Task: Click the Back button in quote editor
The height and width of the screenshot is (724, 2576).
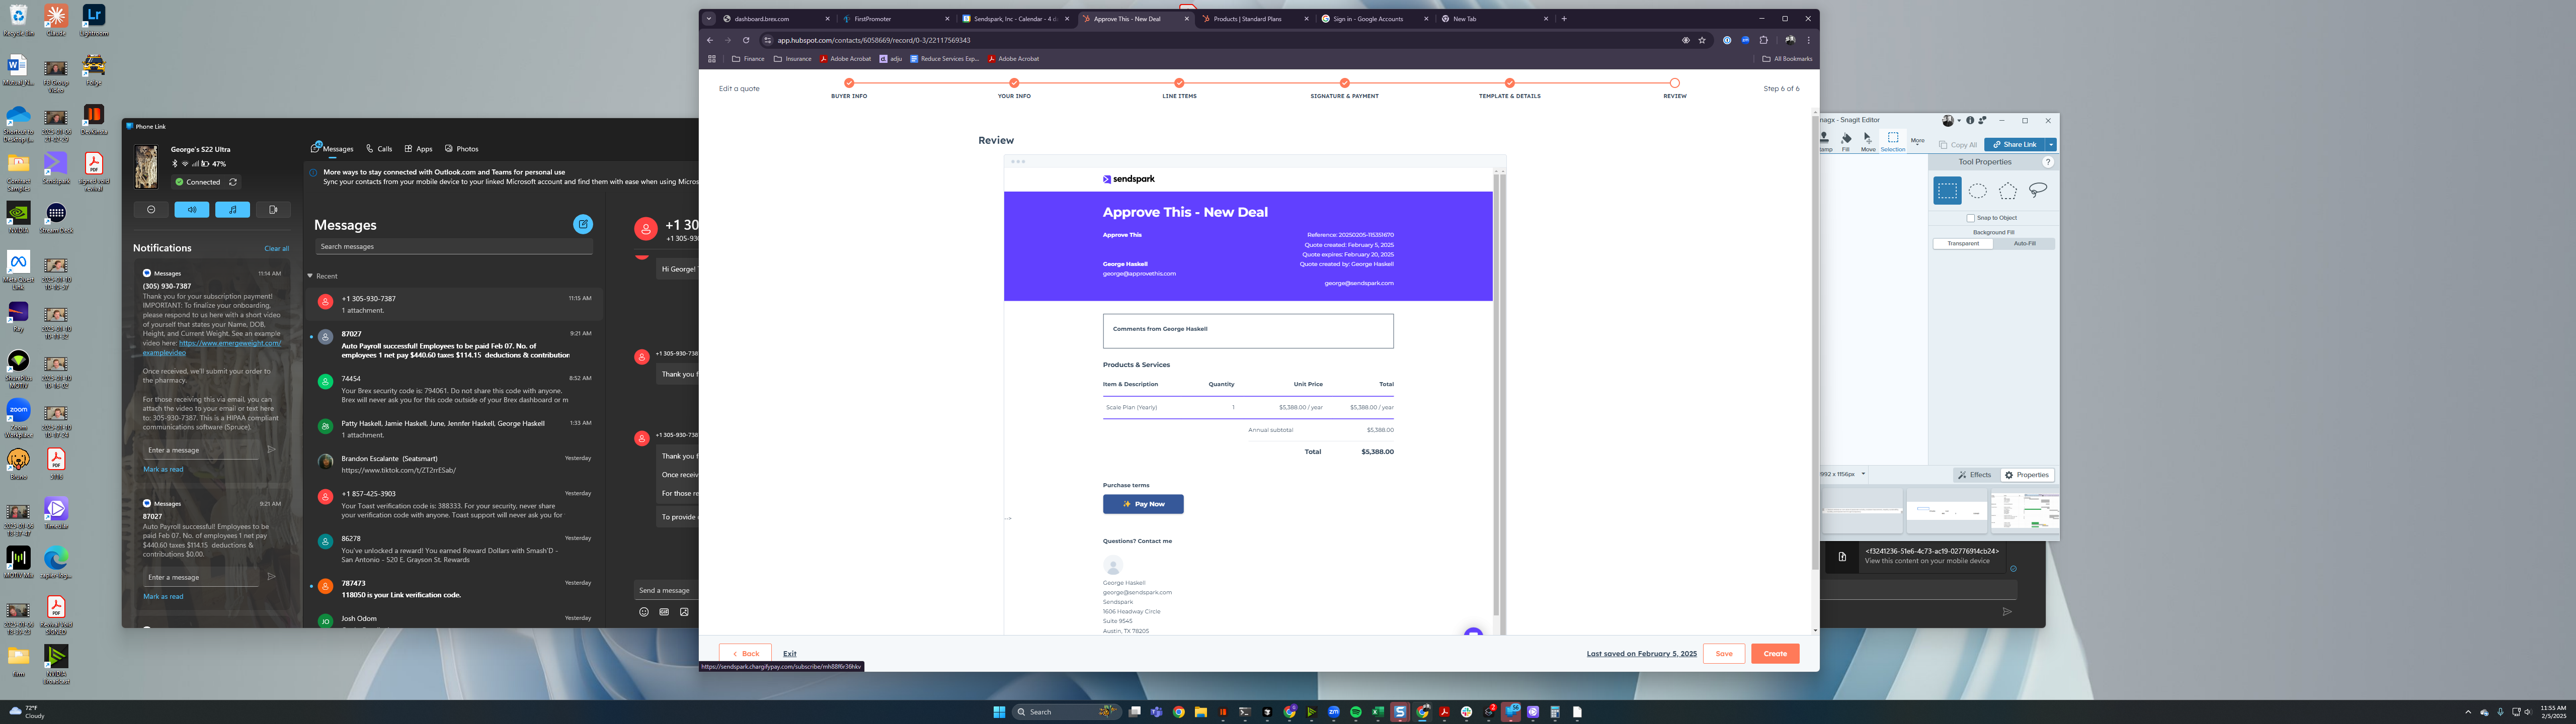Action: tap(745, 654)
